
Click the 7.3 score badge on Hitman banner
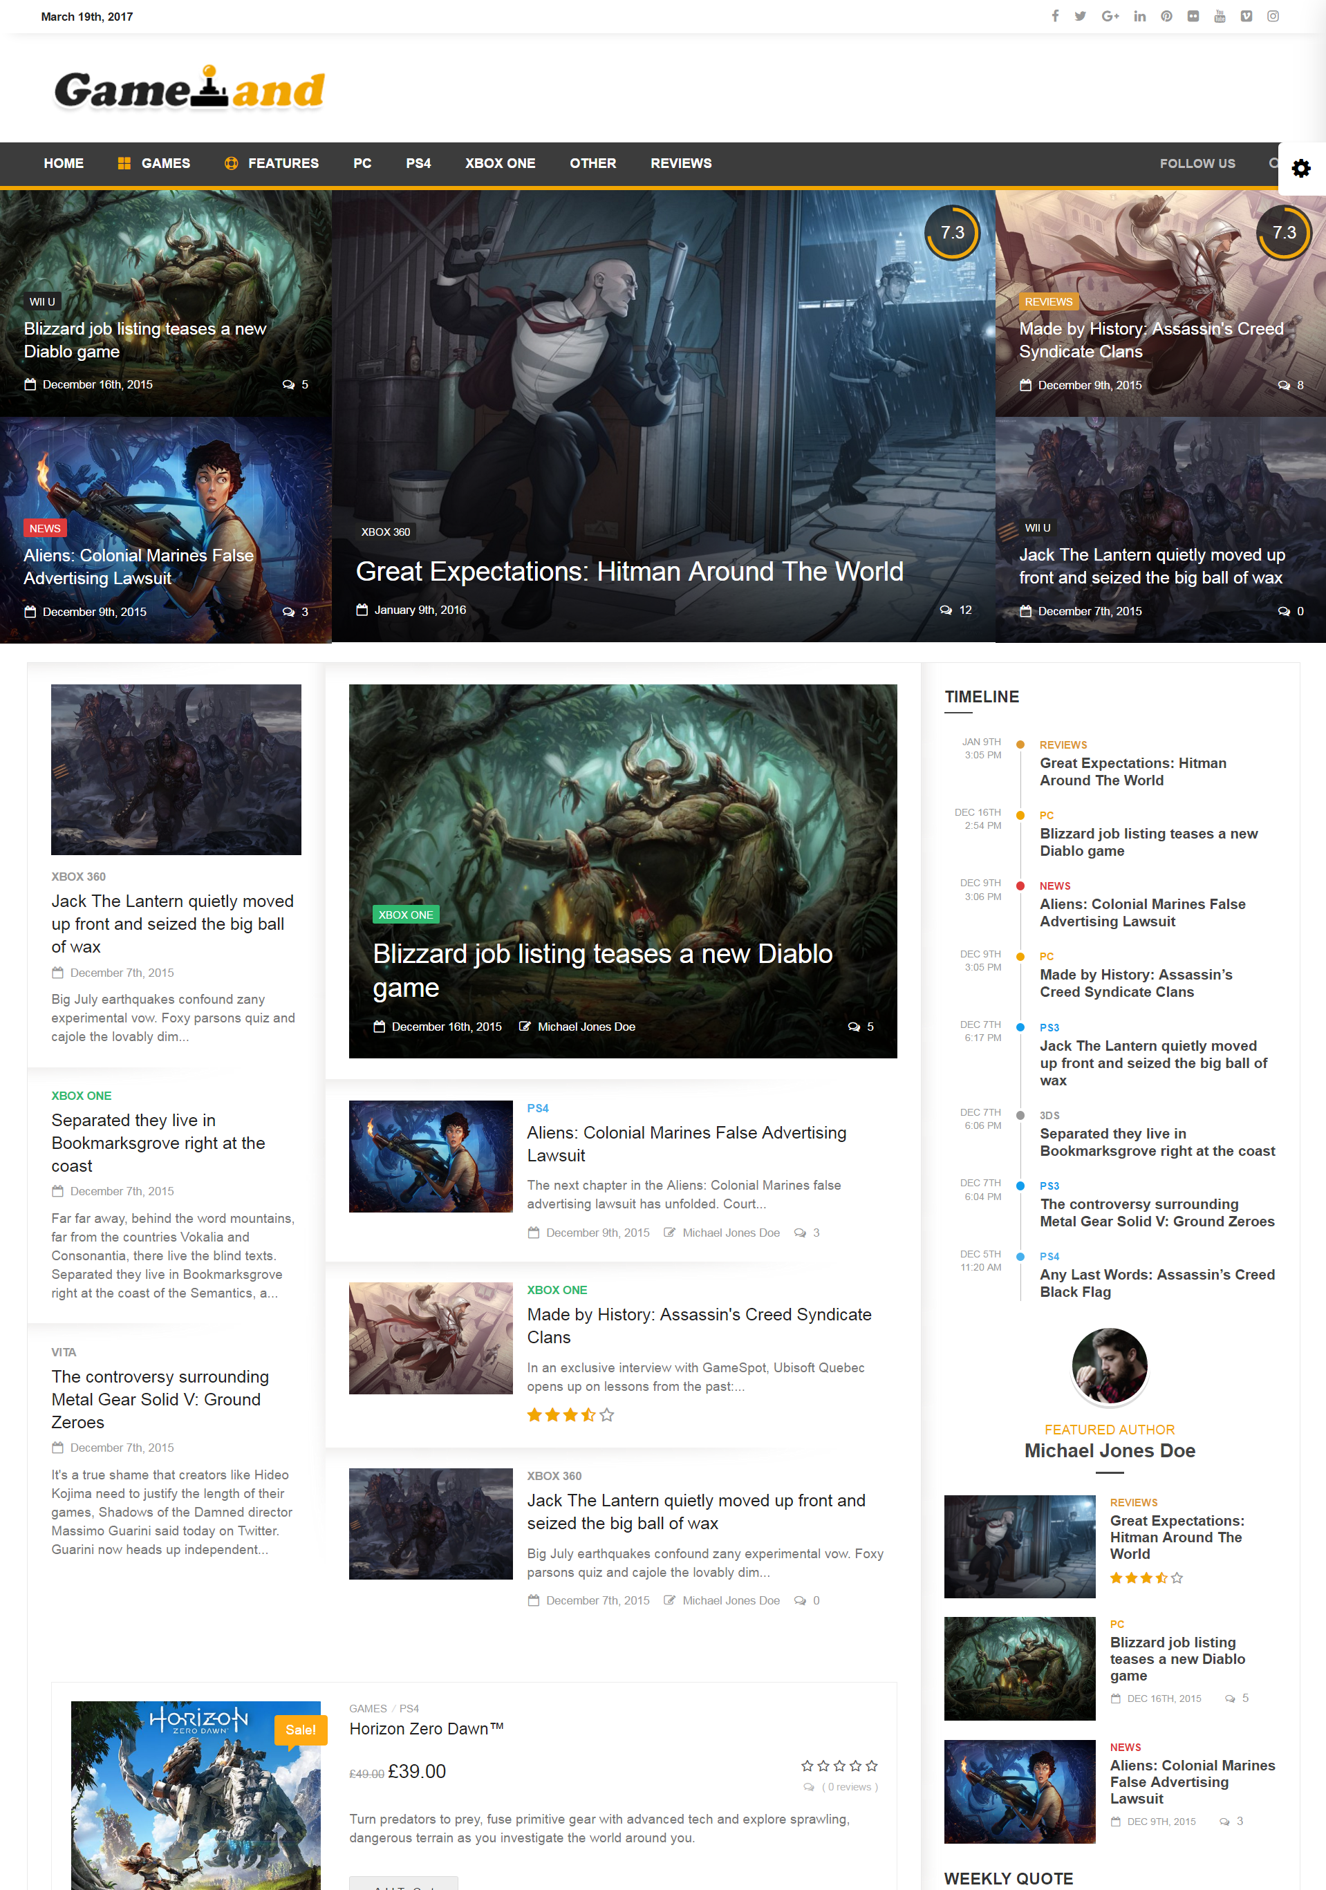click(x=952, y=233)
